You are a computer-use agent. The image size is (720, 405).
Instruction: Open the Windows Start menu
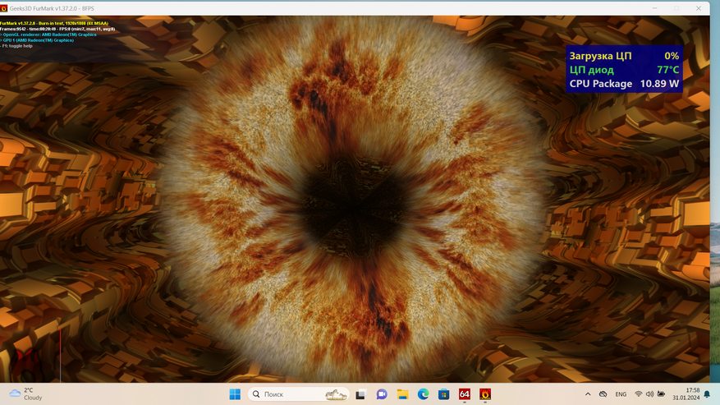(235, 394)
